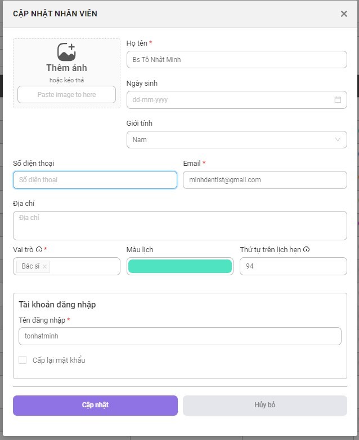Focus the Paste image to here box
This screenshot has width=359, height=440.
pyautogui.click(x=66, y=95)
